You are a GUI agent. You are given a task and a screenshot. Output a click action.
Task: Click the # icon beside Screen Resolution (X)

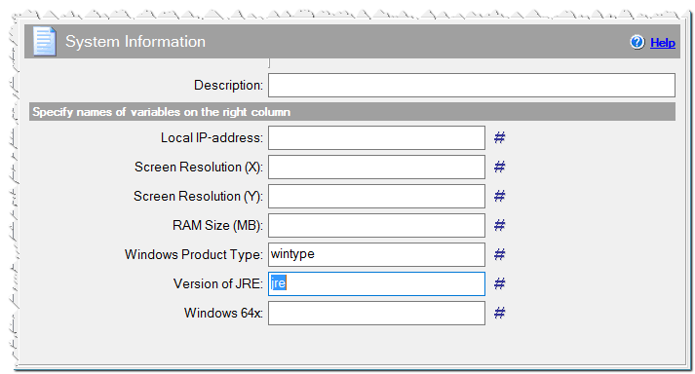coord(499,168)
